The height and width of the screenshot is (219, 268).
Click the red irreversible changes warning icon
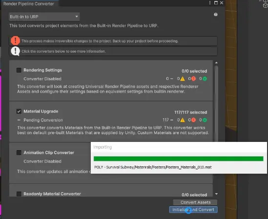(15, 40)
